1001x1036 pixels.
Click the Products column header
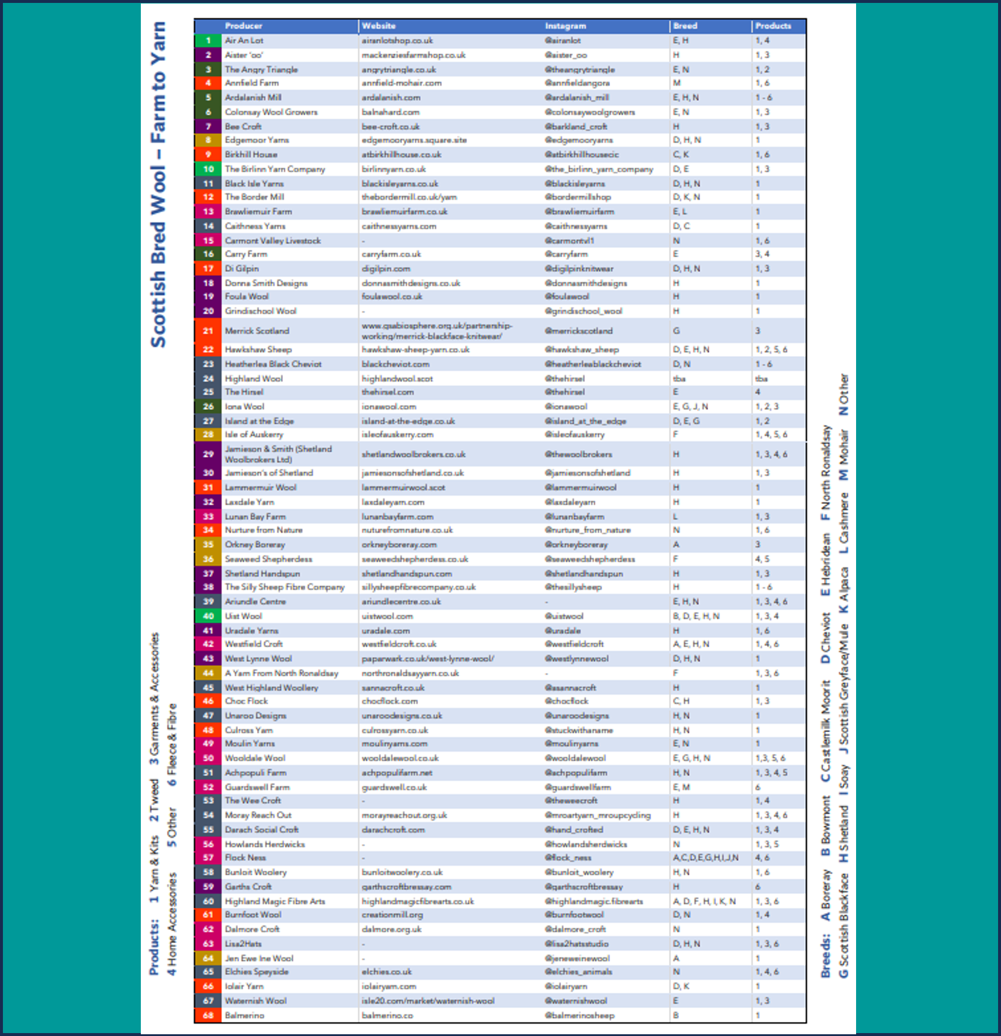(773, 26)
